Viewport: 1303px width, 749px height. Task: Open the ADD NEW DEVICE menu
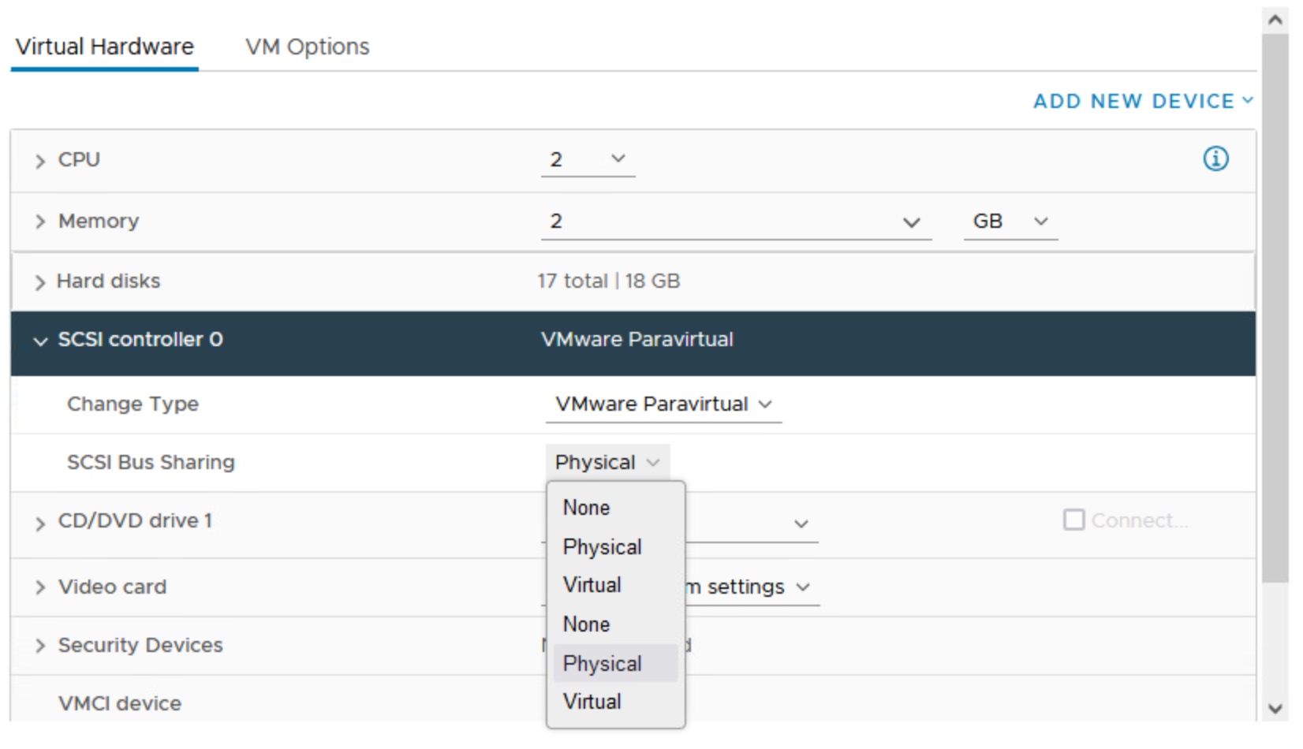[x=1142, y=102]
